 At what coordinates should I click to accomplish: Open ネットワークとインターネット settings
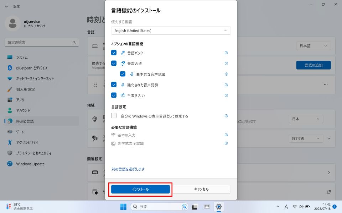(x=42, y=79)
